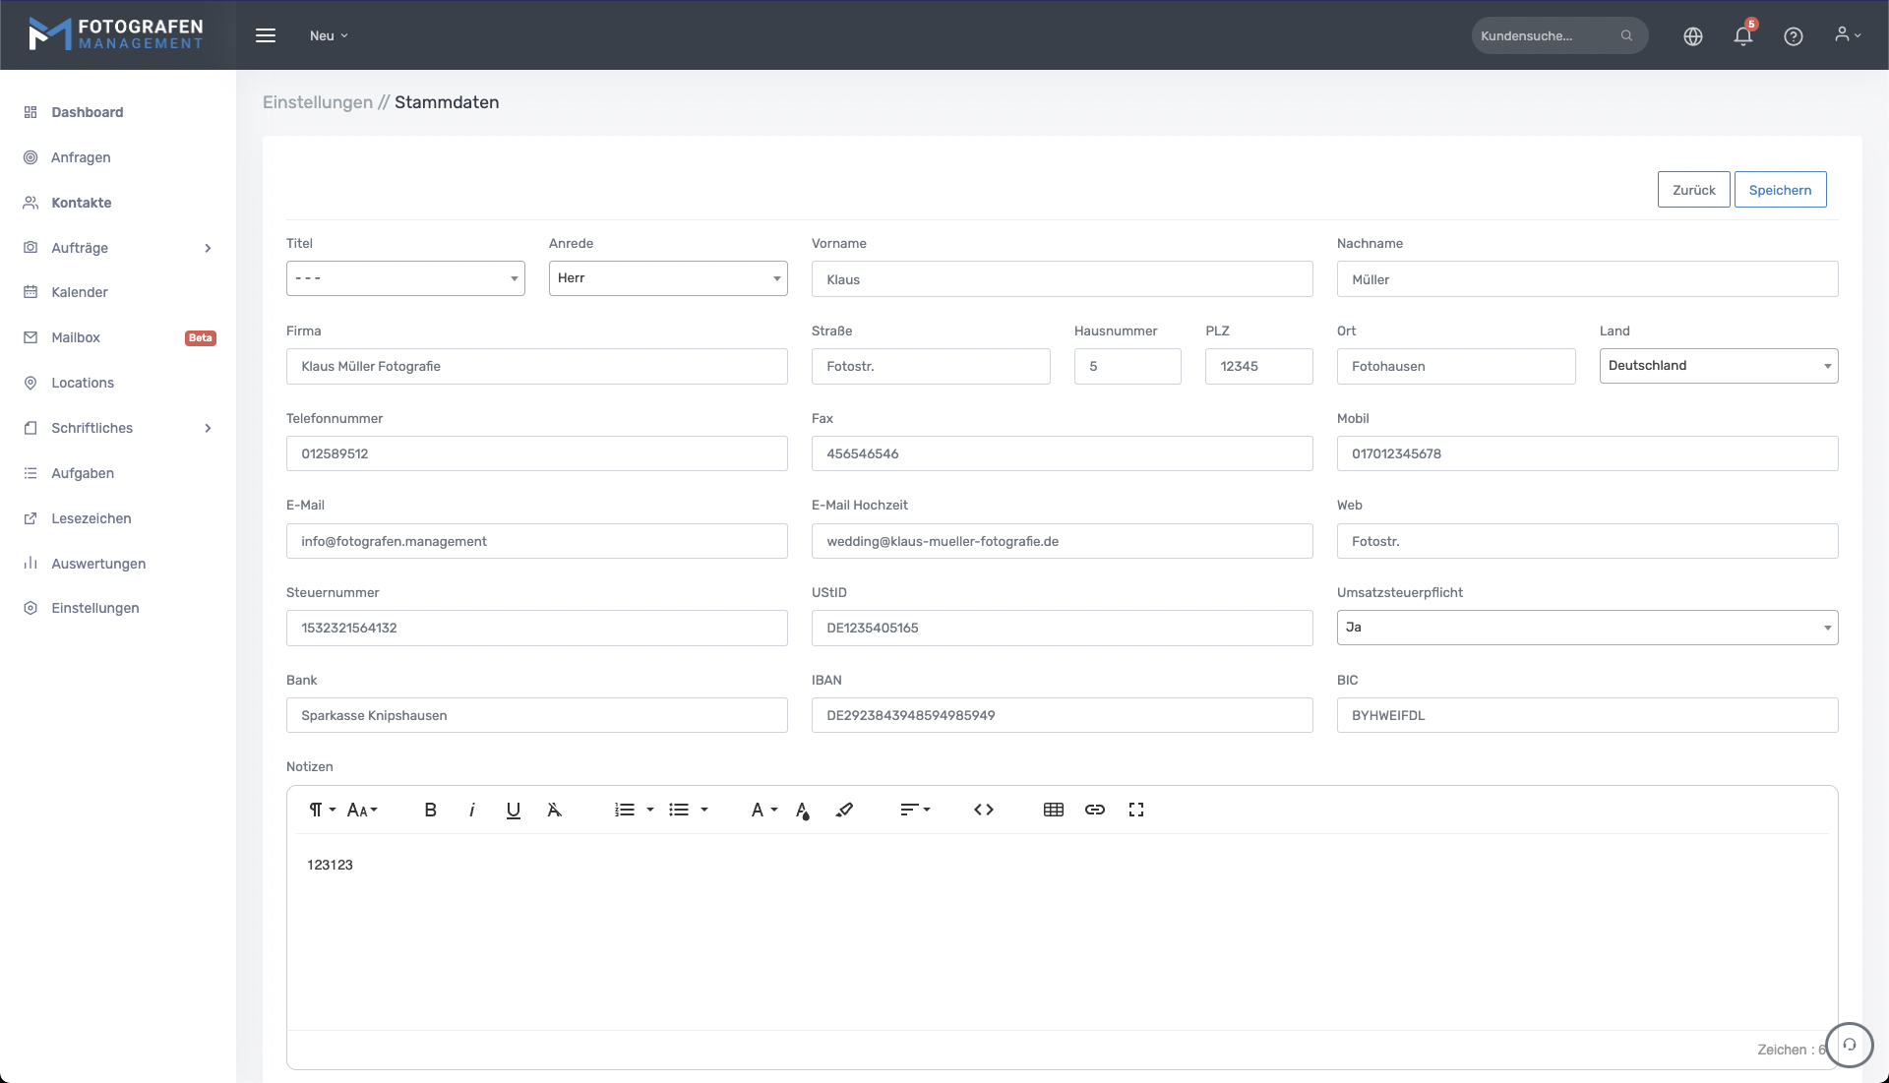
Task: Apply italic formatting in Notizen editor
Action: pos(472,810)
